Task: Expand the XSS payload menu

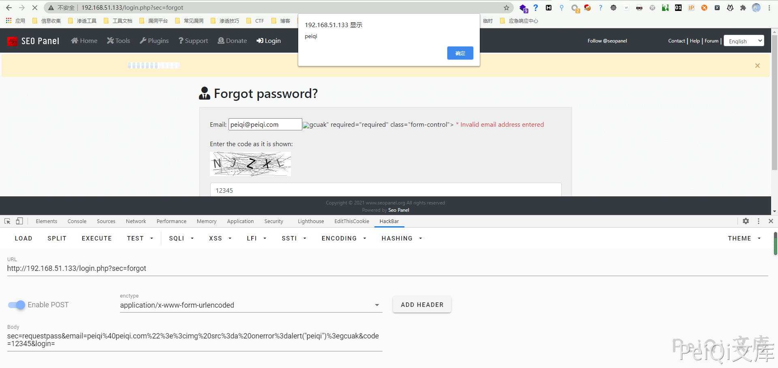Action: pyautogui.click(x=220, y=238)
